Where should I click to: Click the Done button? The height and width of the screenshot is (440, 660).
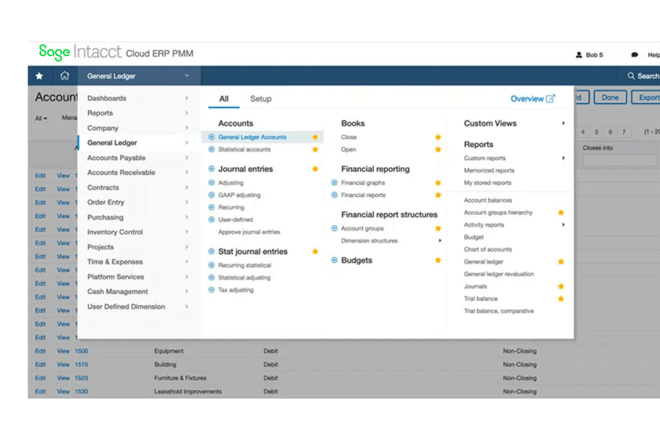[610, 97]
